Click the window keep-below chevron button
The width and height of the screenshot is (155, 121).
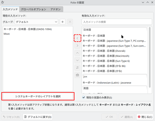(143, 2)
